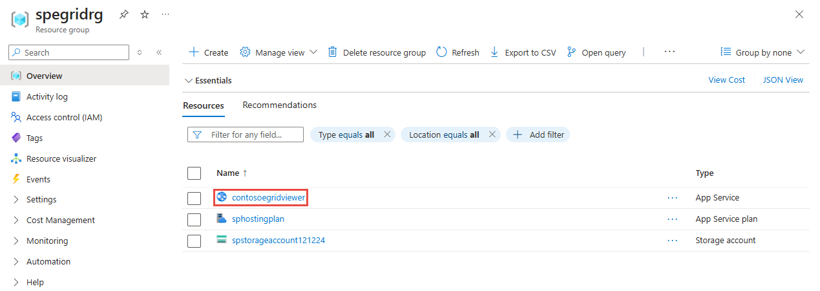Remove the Type equals all filter
This screenshot has height=291, width=820.
(x=387, y=135)
